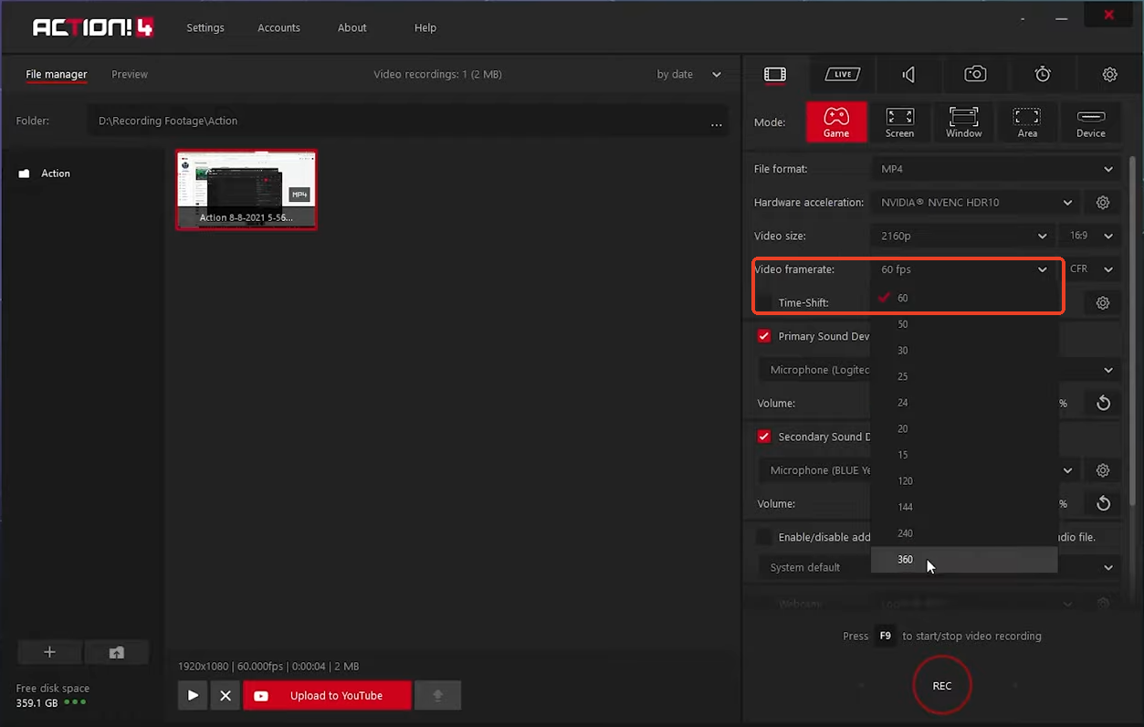Open the benchmark stopwatch tab
Viewport: 1144px width, 727px height.
click(1043, 74)
